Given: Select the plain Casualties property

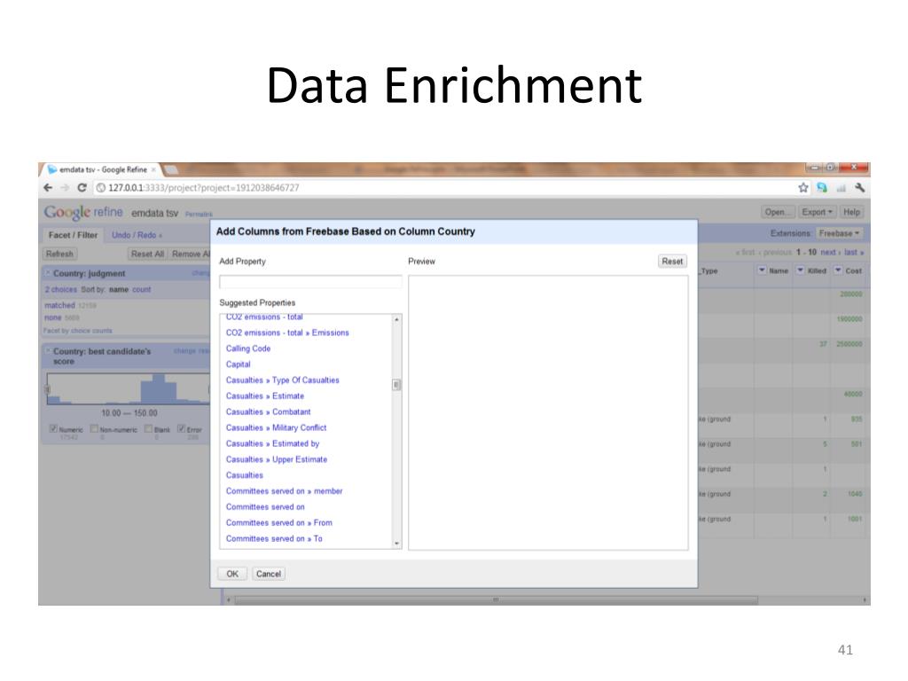Looking at the screenshot, I should click(x=245, y=475).
